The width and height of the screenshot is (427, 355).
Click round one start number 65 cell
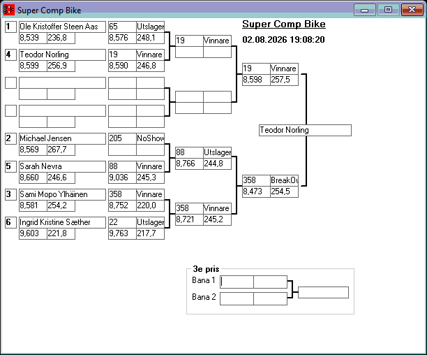point(122,27)
